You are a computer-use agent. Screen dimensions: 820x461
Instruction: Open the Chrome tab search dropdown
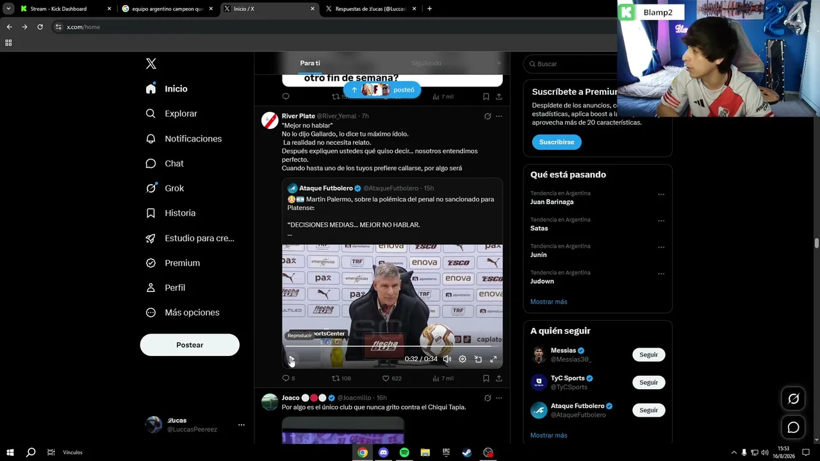8,9
